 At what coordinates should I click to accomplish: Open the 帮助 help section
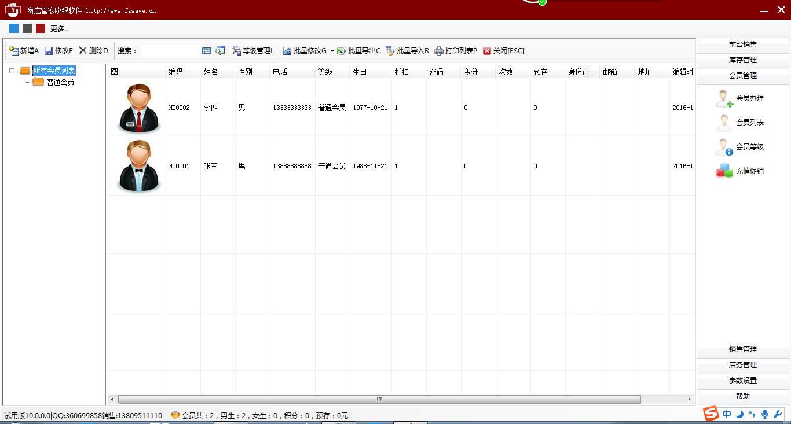click(742, 396)
